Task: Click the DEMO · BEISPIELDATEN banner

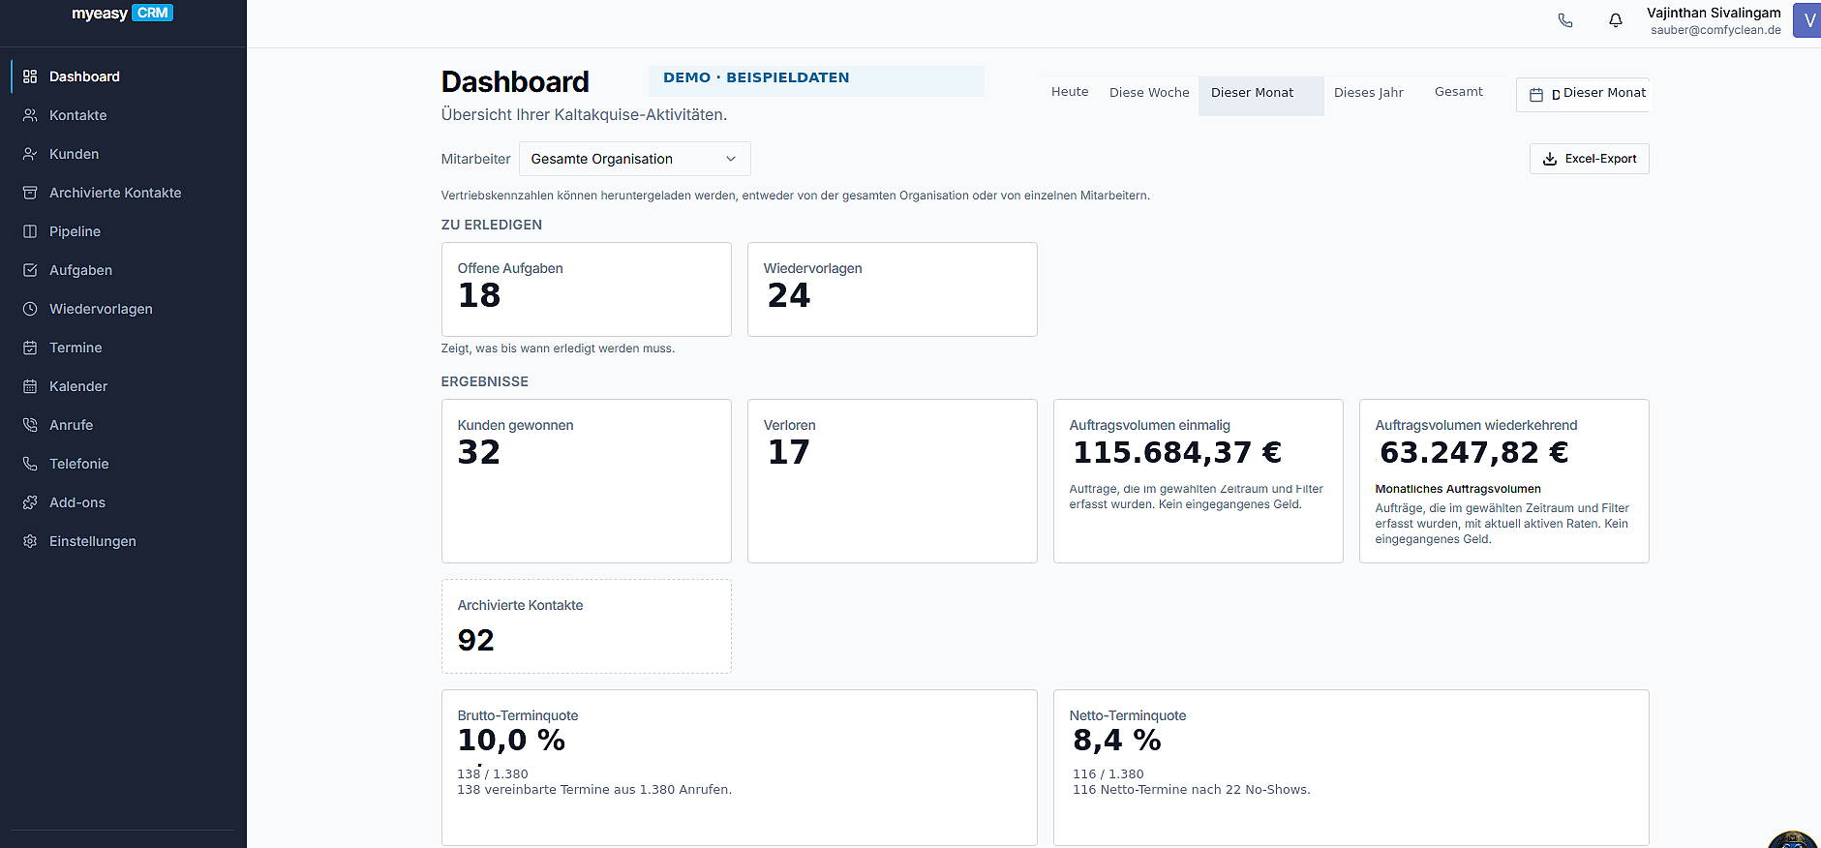Action: [x=816, y=80]
